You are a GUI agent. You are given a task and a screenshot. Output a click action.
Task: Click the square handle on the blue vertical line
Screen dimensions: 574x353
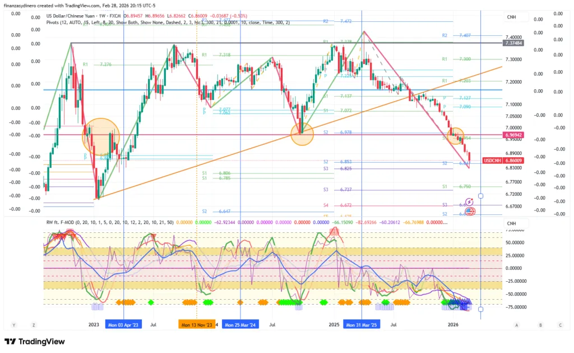click(480, 196)
